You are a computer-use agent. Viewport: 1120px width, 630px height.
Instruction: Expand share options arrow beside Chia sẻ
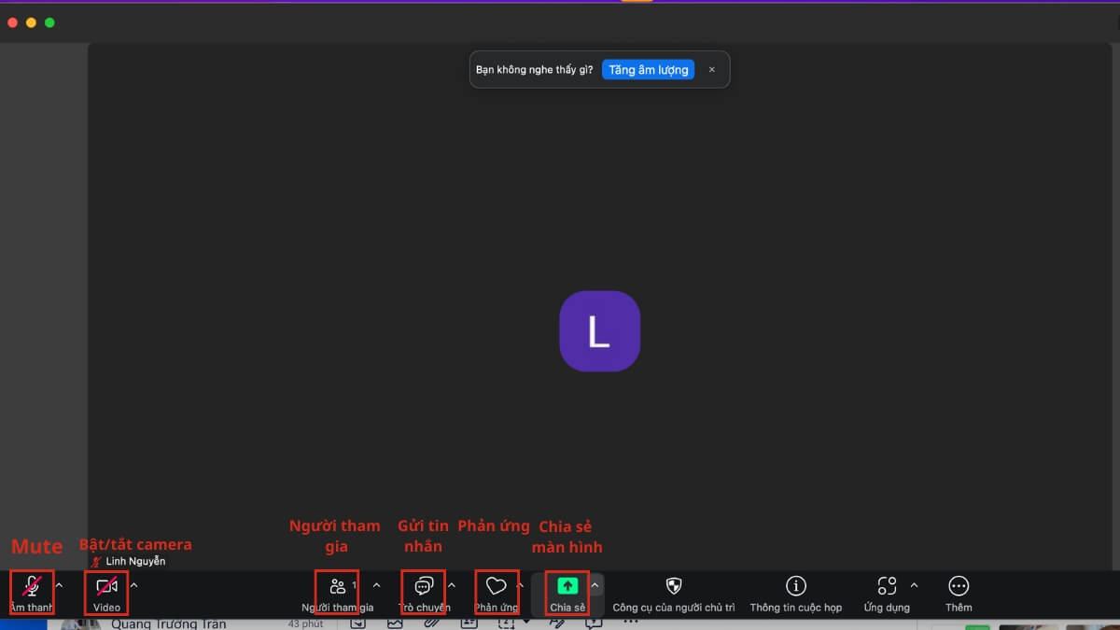(595, 585)
